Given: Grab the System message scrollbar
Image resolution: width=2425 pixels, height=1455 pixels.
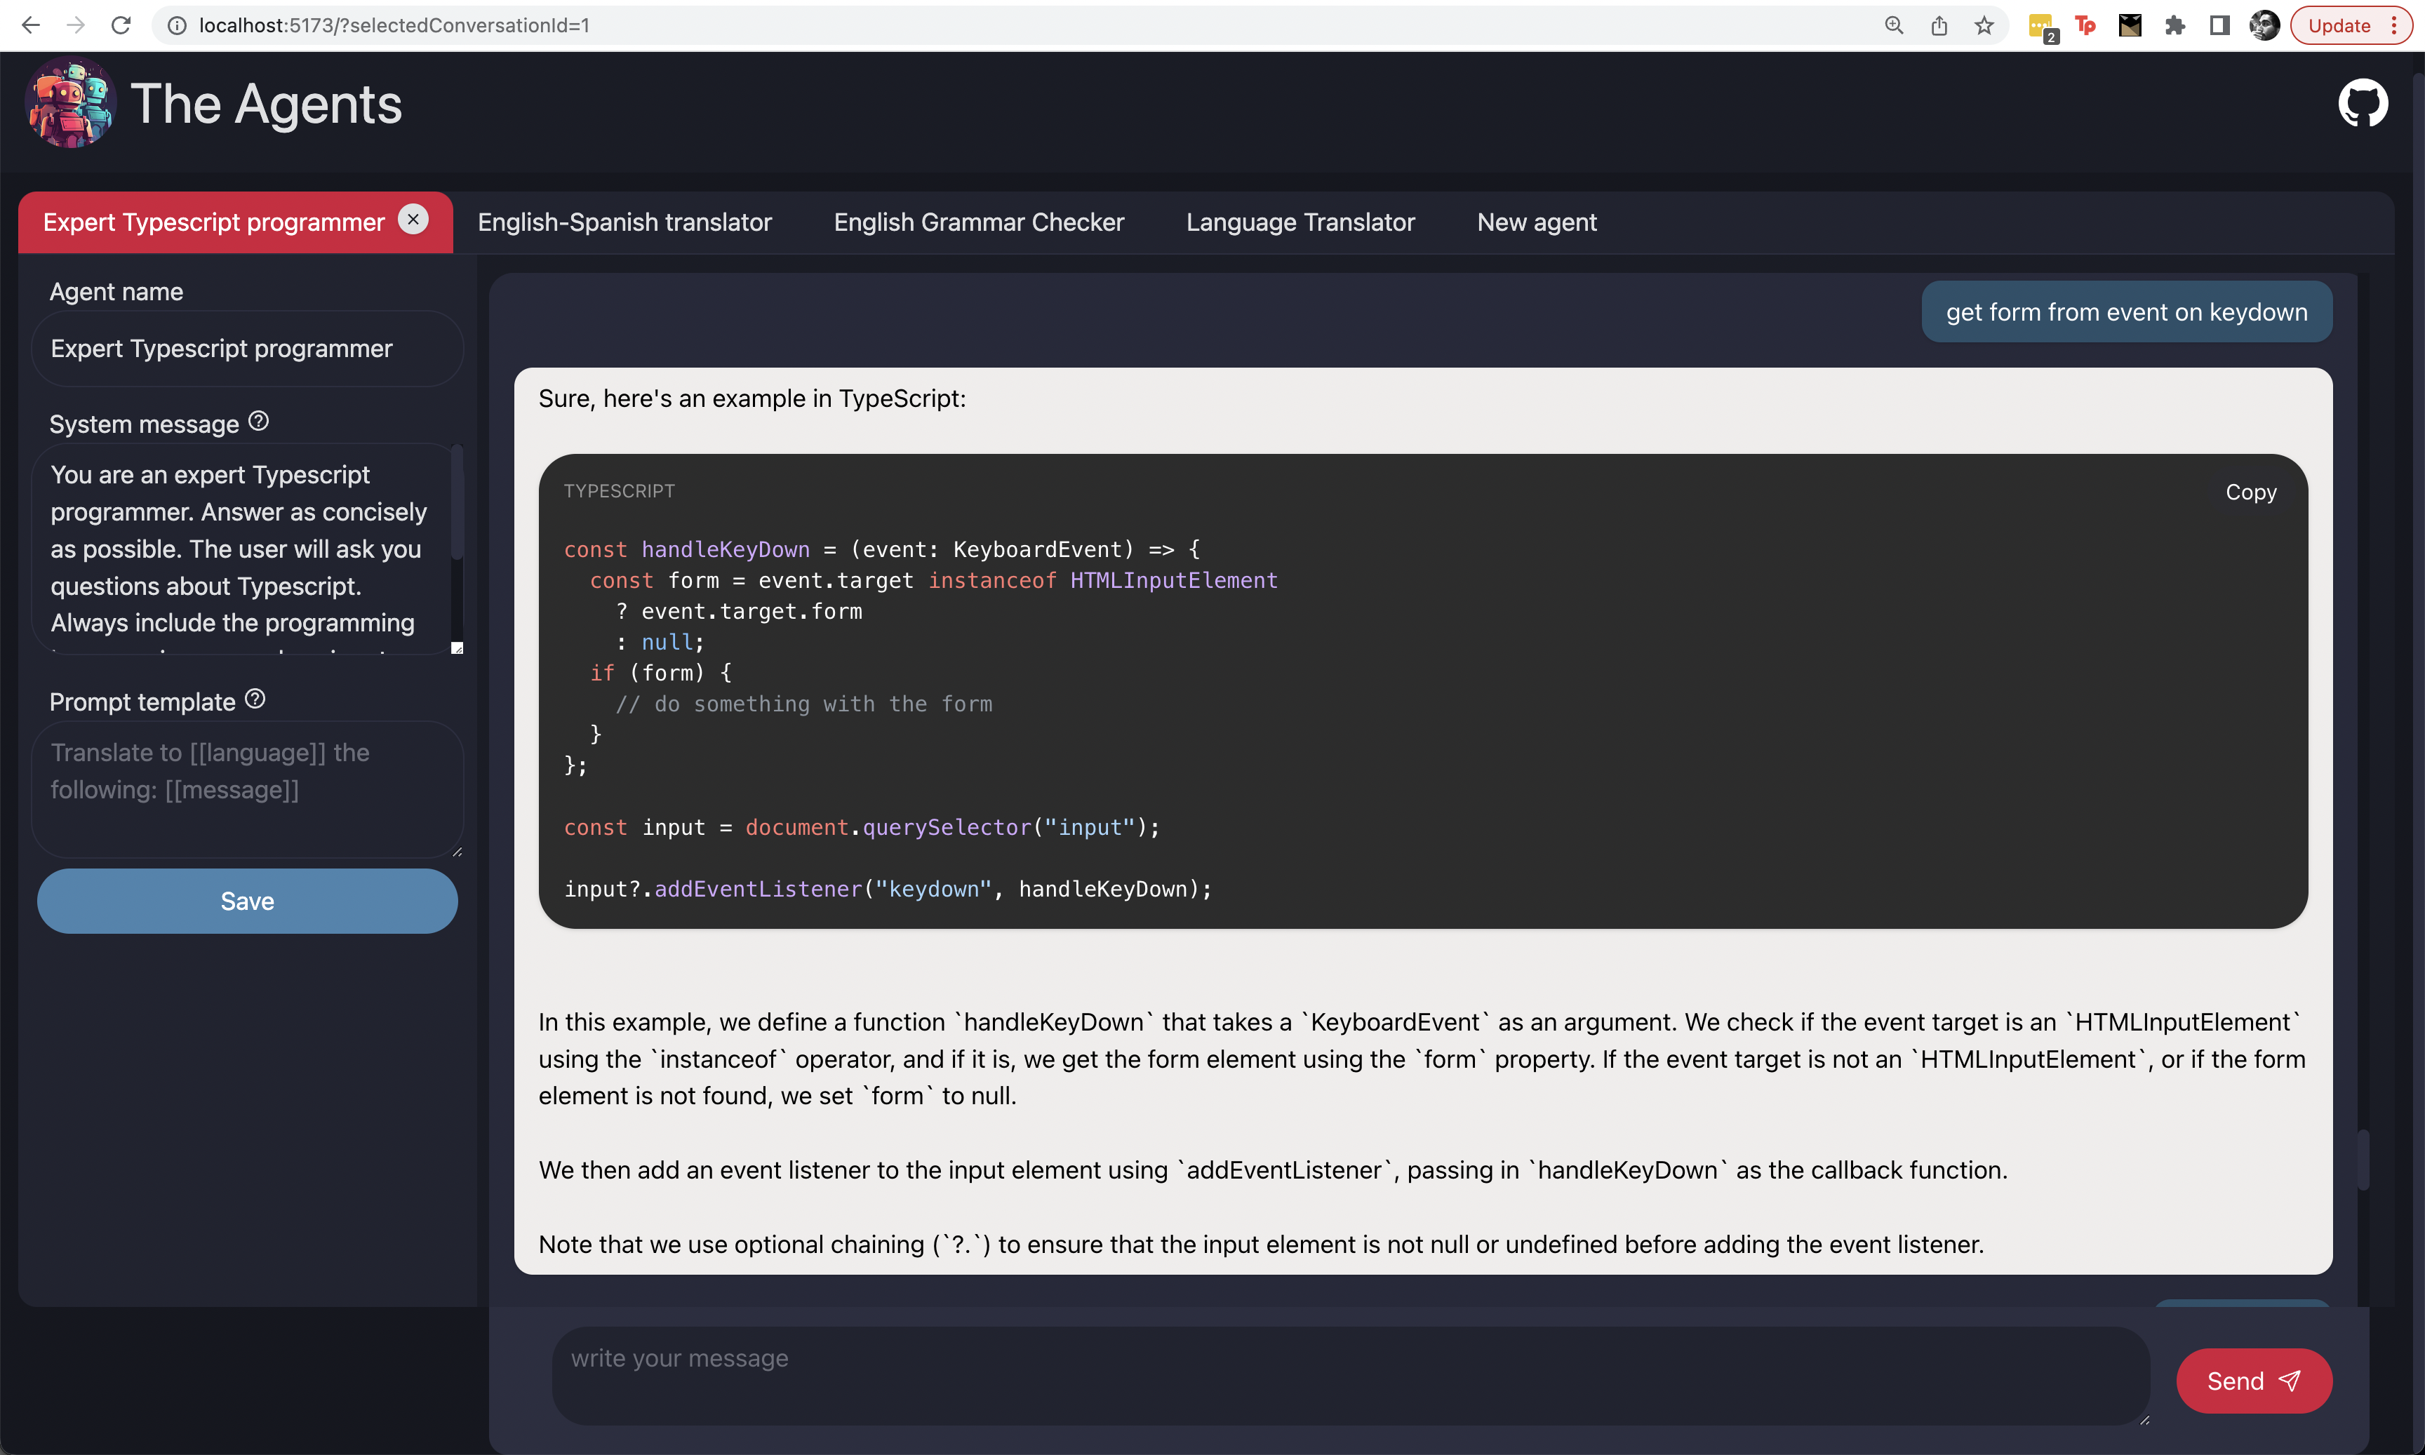Looking at the screenshot, I should [x=456, y=502].
